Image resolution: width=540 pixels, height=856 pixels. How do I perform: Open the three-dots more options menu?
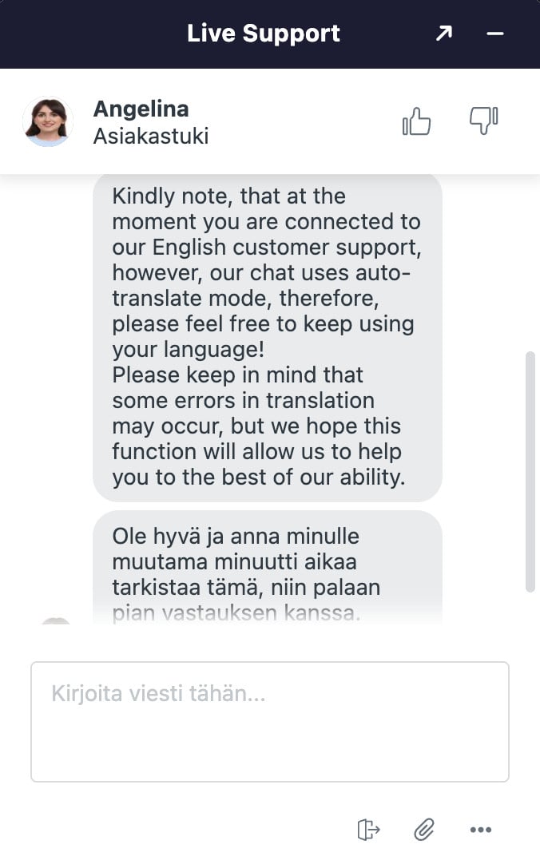tap(480, 830)
